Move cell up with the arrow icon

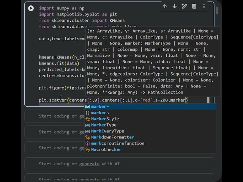coord(165,6)
